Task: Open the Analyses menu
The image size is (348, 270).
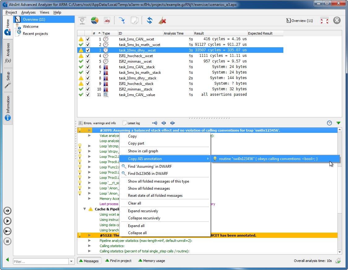Action: click(x=28, y=12)
